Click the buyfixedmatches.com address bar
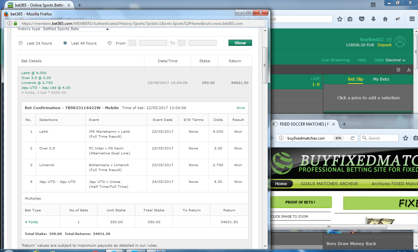 306,138
